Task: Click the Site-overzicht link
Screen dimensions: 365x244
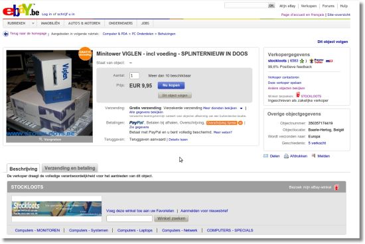Action: pos(338,15)
